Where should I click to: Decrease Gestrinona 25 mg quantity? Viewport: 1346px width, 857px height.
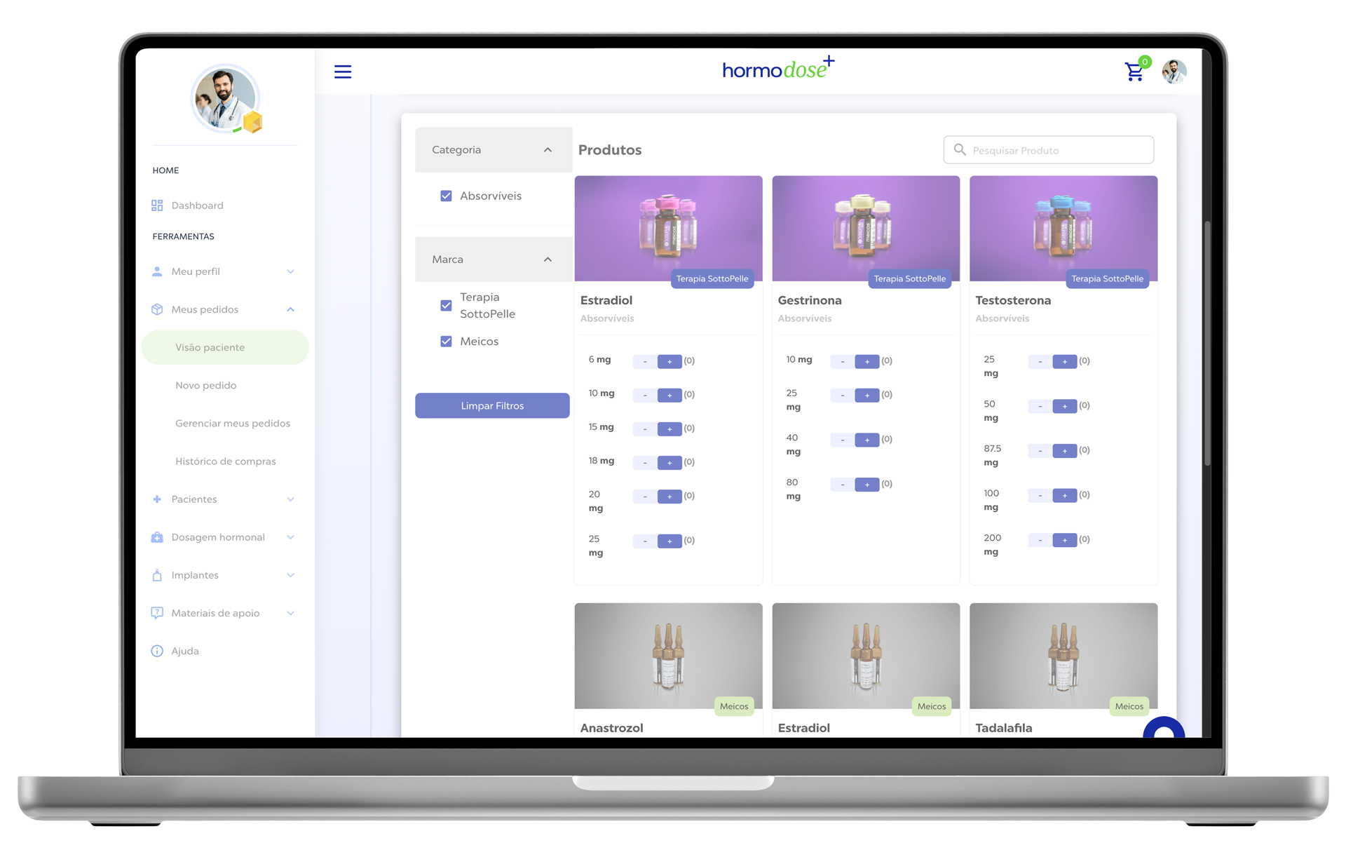(x=843, y=395)
